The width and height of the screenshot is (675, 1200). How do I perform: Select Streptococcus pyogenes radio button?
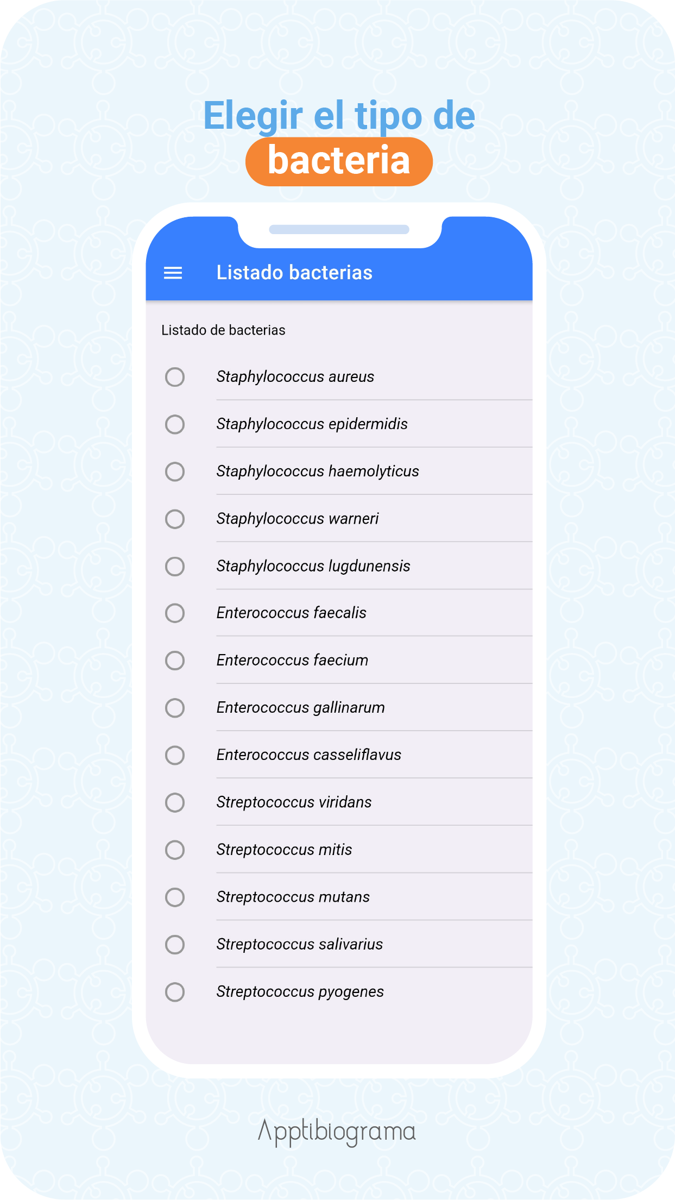175,992
